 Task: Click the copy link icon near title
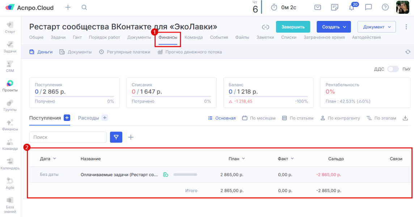click(x=266, y=27)
